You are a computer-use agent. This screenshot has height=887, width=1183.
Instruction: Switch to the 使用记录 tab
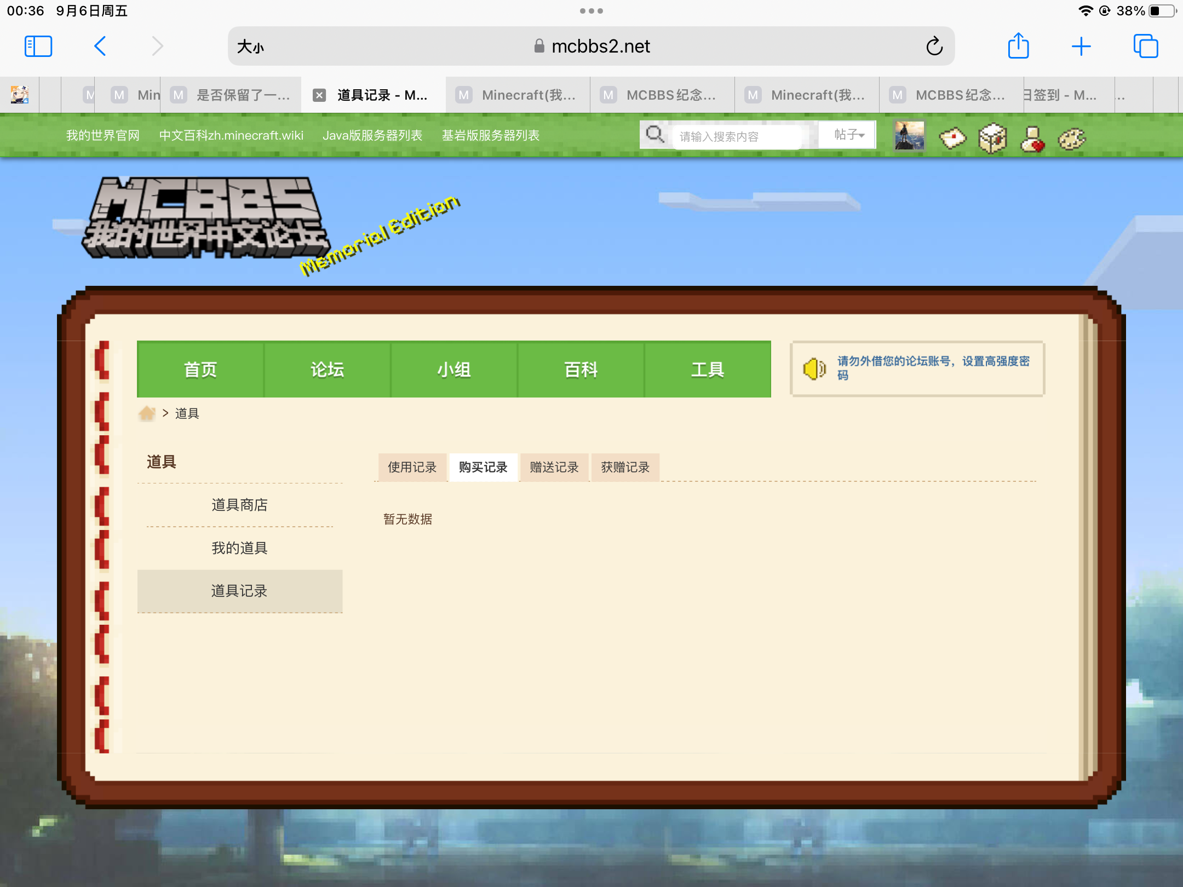[x=412, y=467]
